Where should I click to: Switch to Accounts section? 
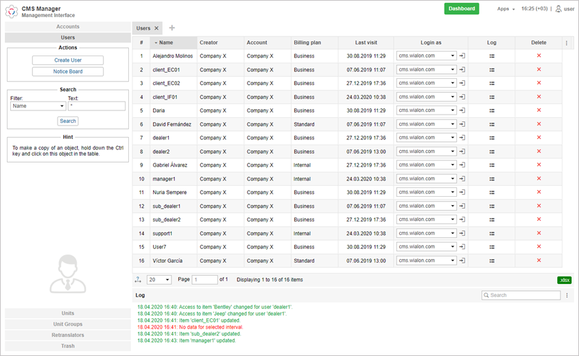tap(68, 27)
